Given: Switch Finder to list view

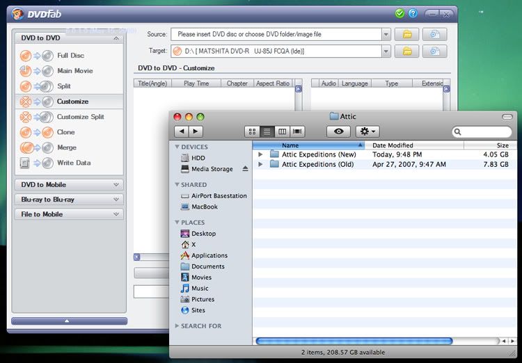Looking at the screenshot, I should click(x=267, y=131).
